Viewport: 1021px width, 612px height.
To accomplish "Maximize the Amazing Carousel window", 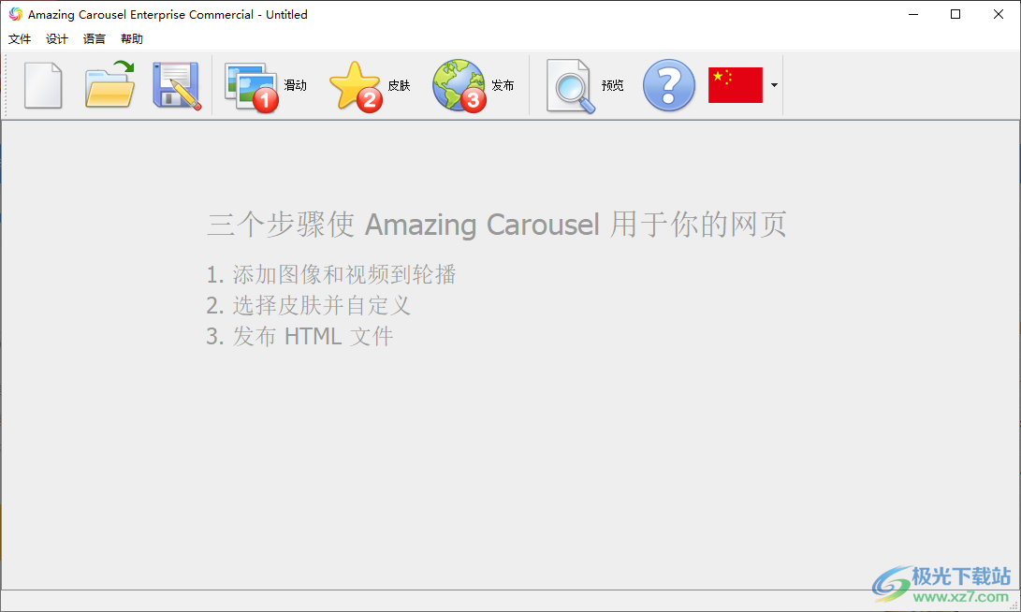I will click(x=955, y=14).
